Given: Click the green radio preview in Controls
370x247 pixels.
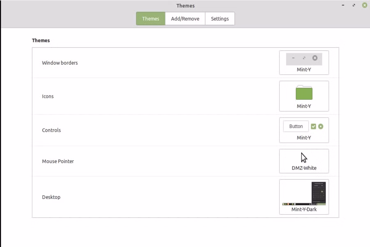Looking at the screenshot, I should pos(321,126).
